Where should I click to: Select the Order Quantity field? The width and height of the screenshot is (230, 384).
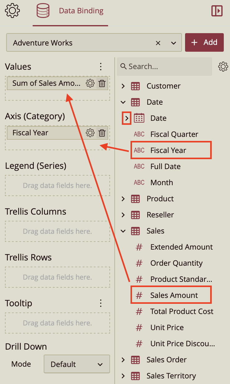click(x=177, y=263)
